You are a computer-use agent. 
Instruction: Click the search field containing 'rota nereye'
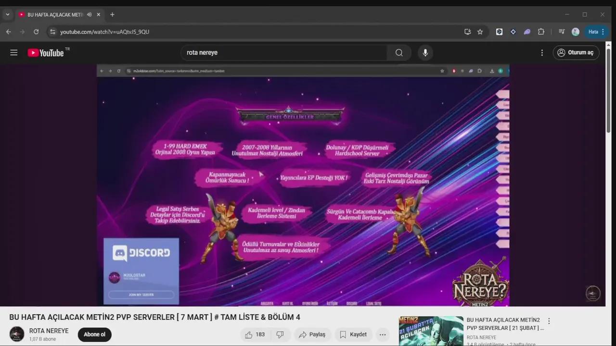point(284,53)
